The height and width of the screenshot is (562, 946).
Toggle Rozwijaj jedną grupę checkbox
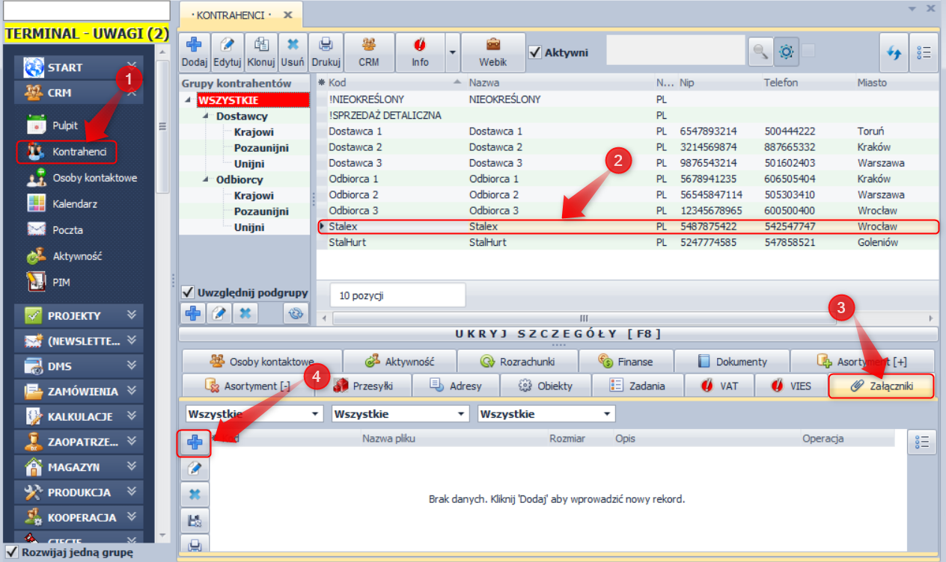11,552
